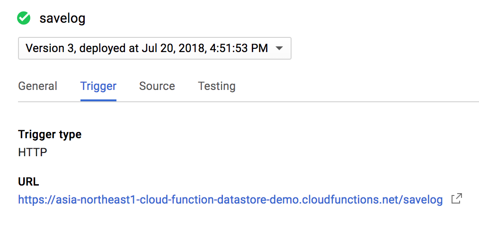The image size is (479, 231).
Task: Click the URL field label
Action: coord(28,181)
